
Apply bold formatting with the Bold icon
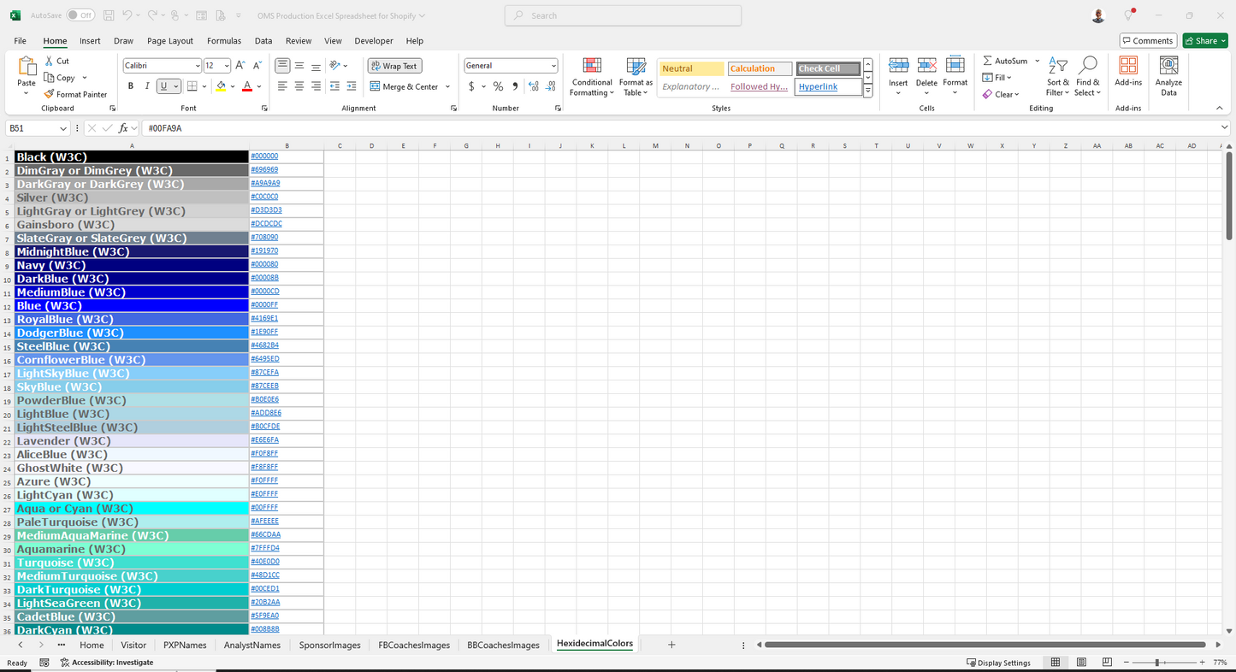(130, 85)
